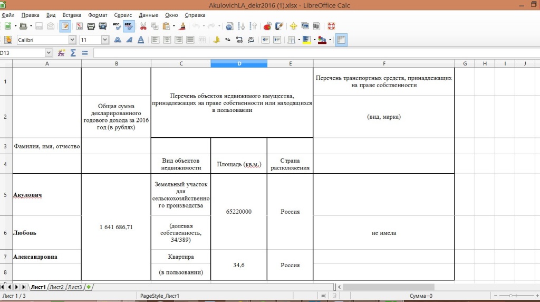Open the font name dropdown
The image size is (540, 302).
[x=72, y=40]
